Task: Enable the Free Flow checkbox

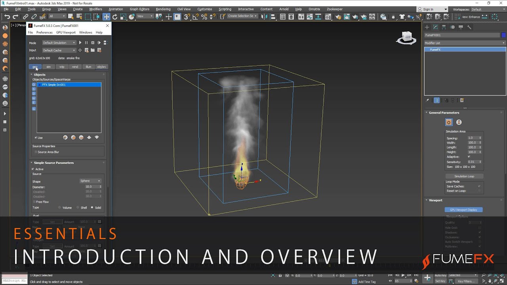Action: click(34, 202)
